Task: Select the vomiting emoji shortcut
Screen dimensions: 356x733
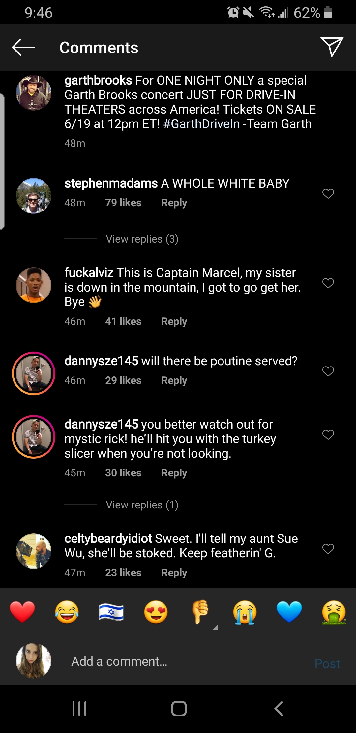Action: (x=334, y=612)
